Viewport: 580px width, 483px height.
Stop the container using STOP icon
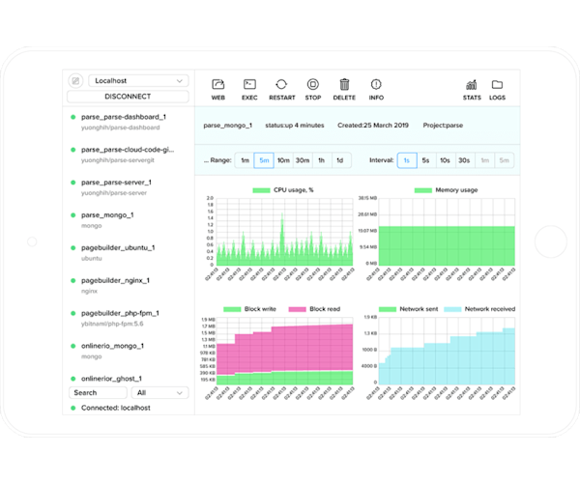(312, 85)
